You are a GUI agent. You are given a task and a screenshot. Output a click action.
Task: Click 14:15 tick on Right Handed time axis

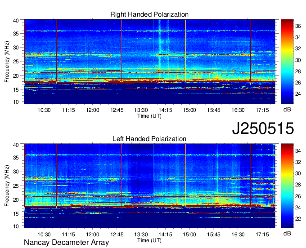tap(165, 110)
